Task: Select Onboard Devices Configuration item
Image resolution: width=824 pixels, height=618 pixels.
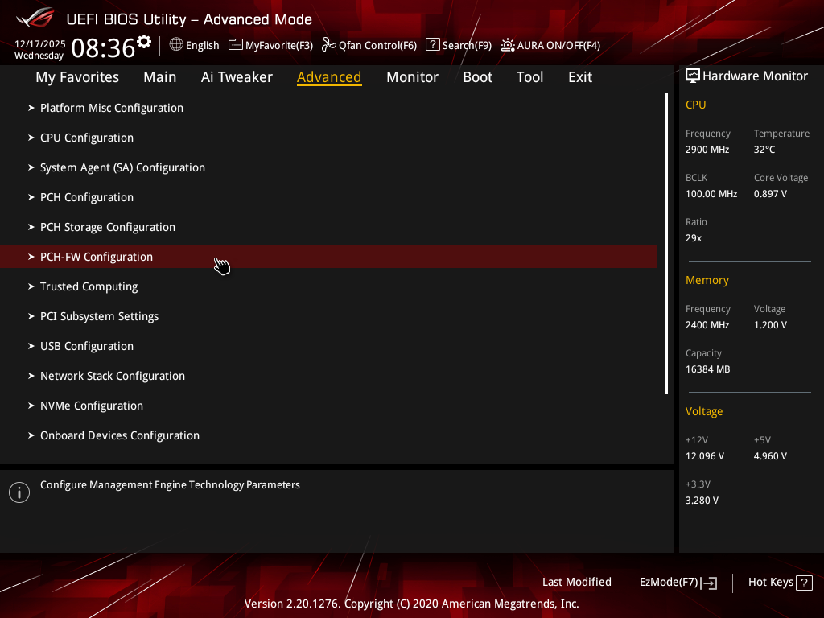Action: click(119, 435)
